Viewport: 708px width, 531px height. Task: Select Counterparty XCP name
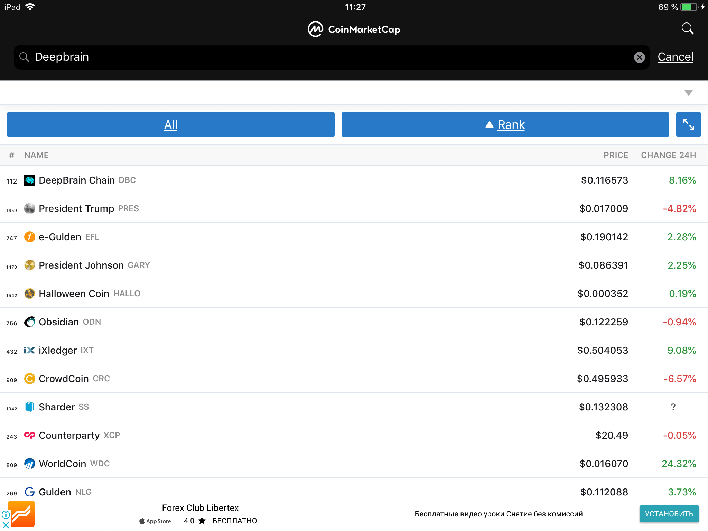80,435
